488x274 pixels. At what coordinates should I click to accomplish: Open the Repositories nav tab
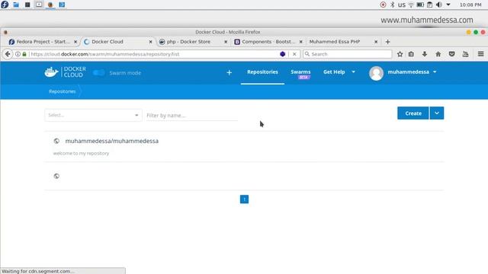262,72
